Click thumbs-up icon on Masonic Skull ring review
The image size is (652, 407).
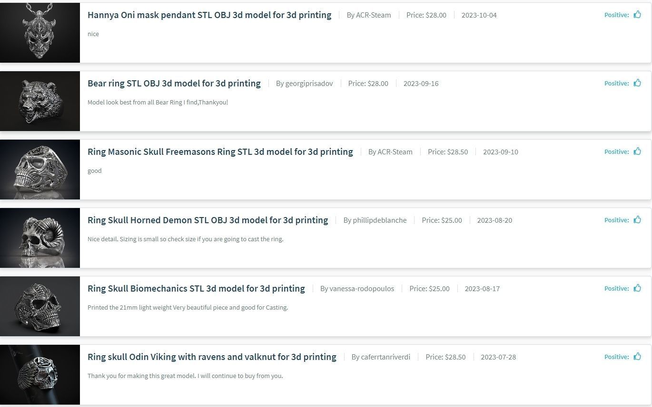point(637,151)
